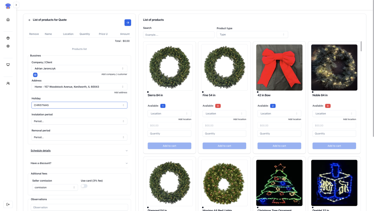Click Add location under Fine 54 in

pos(240,119)
